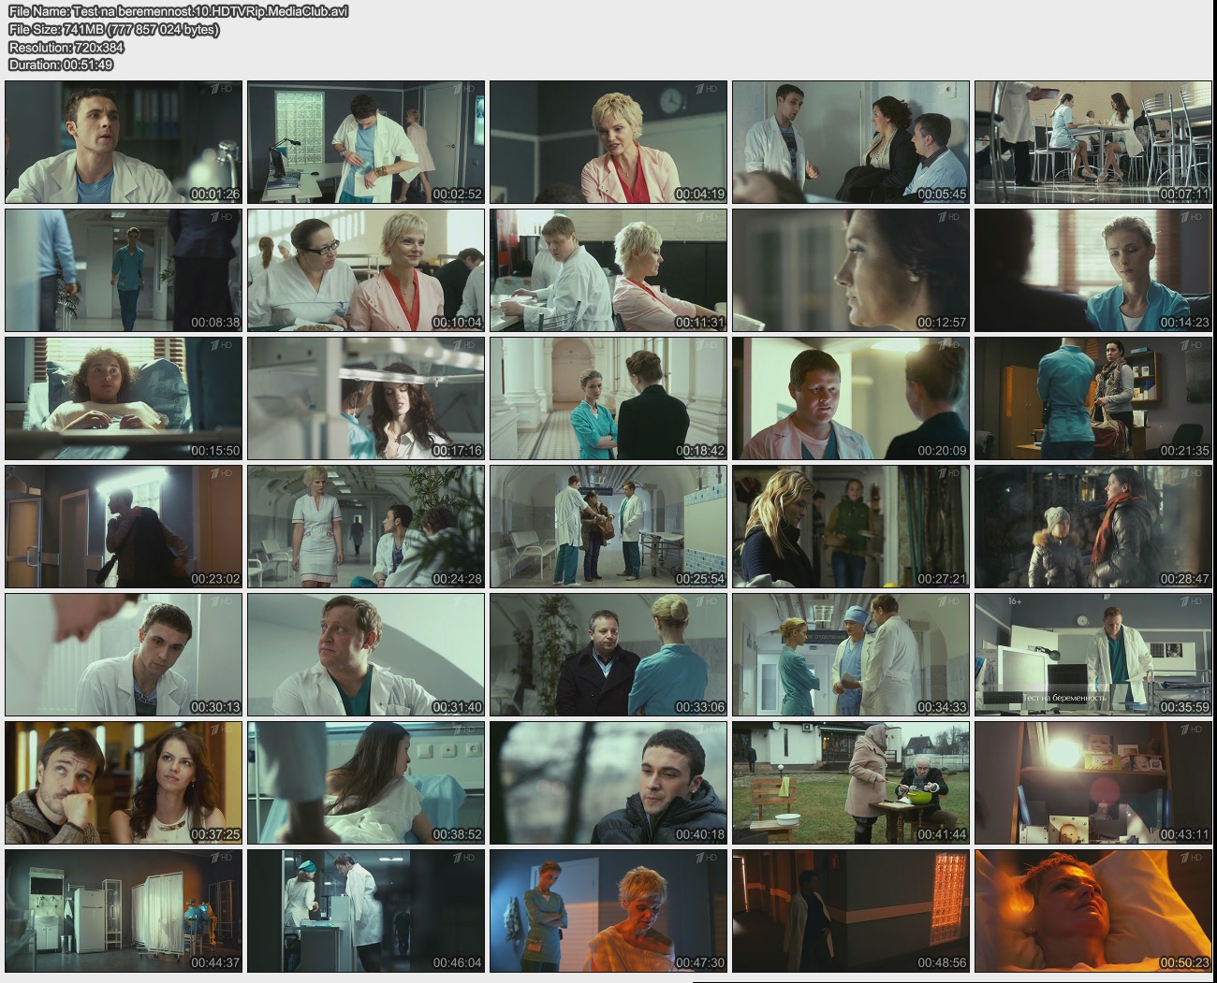Click the corridor thumbnail at 00:18:42
The image size is (1217, 983).
(x=608, y=398)
